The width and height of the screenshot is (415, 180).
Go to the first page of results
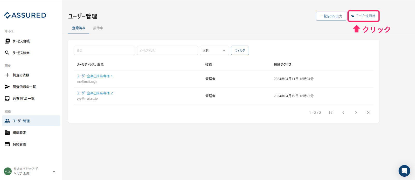point(331,113)
